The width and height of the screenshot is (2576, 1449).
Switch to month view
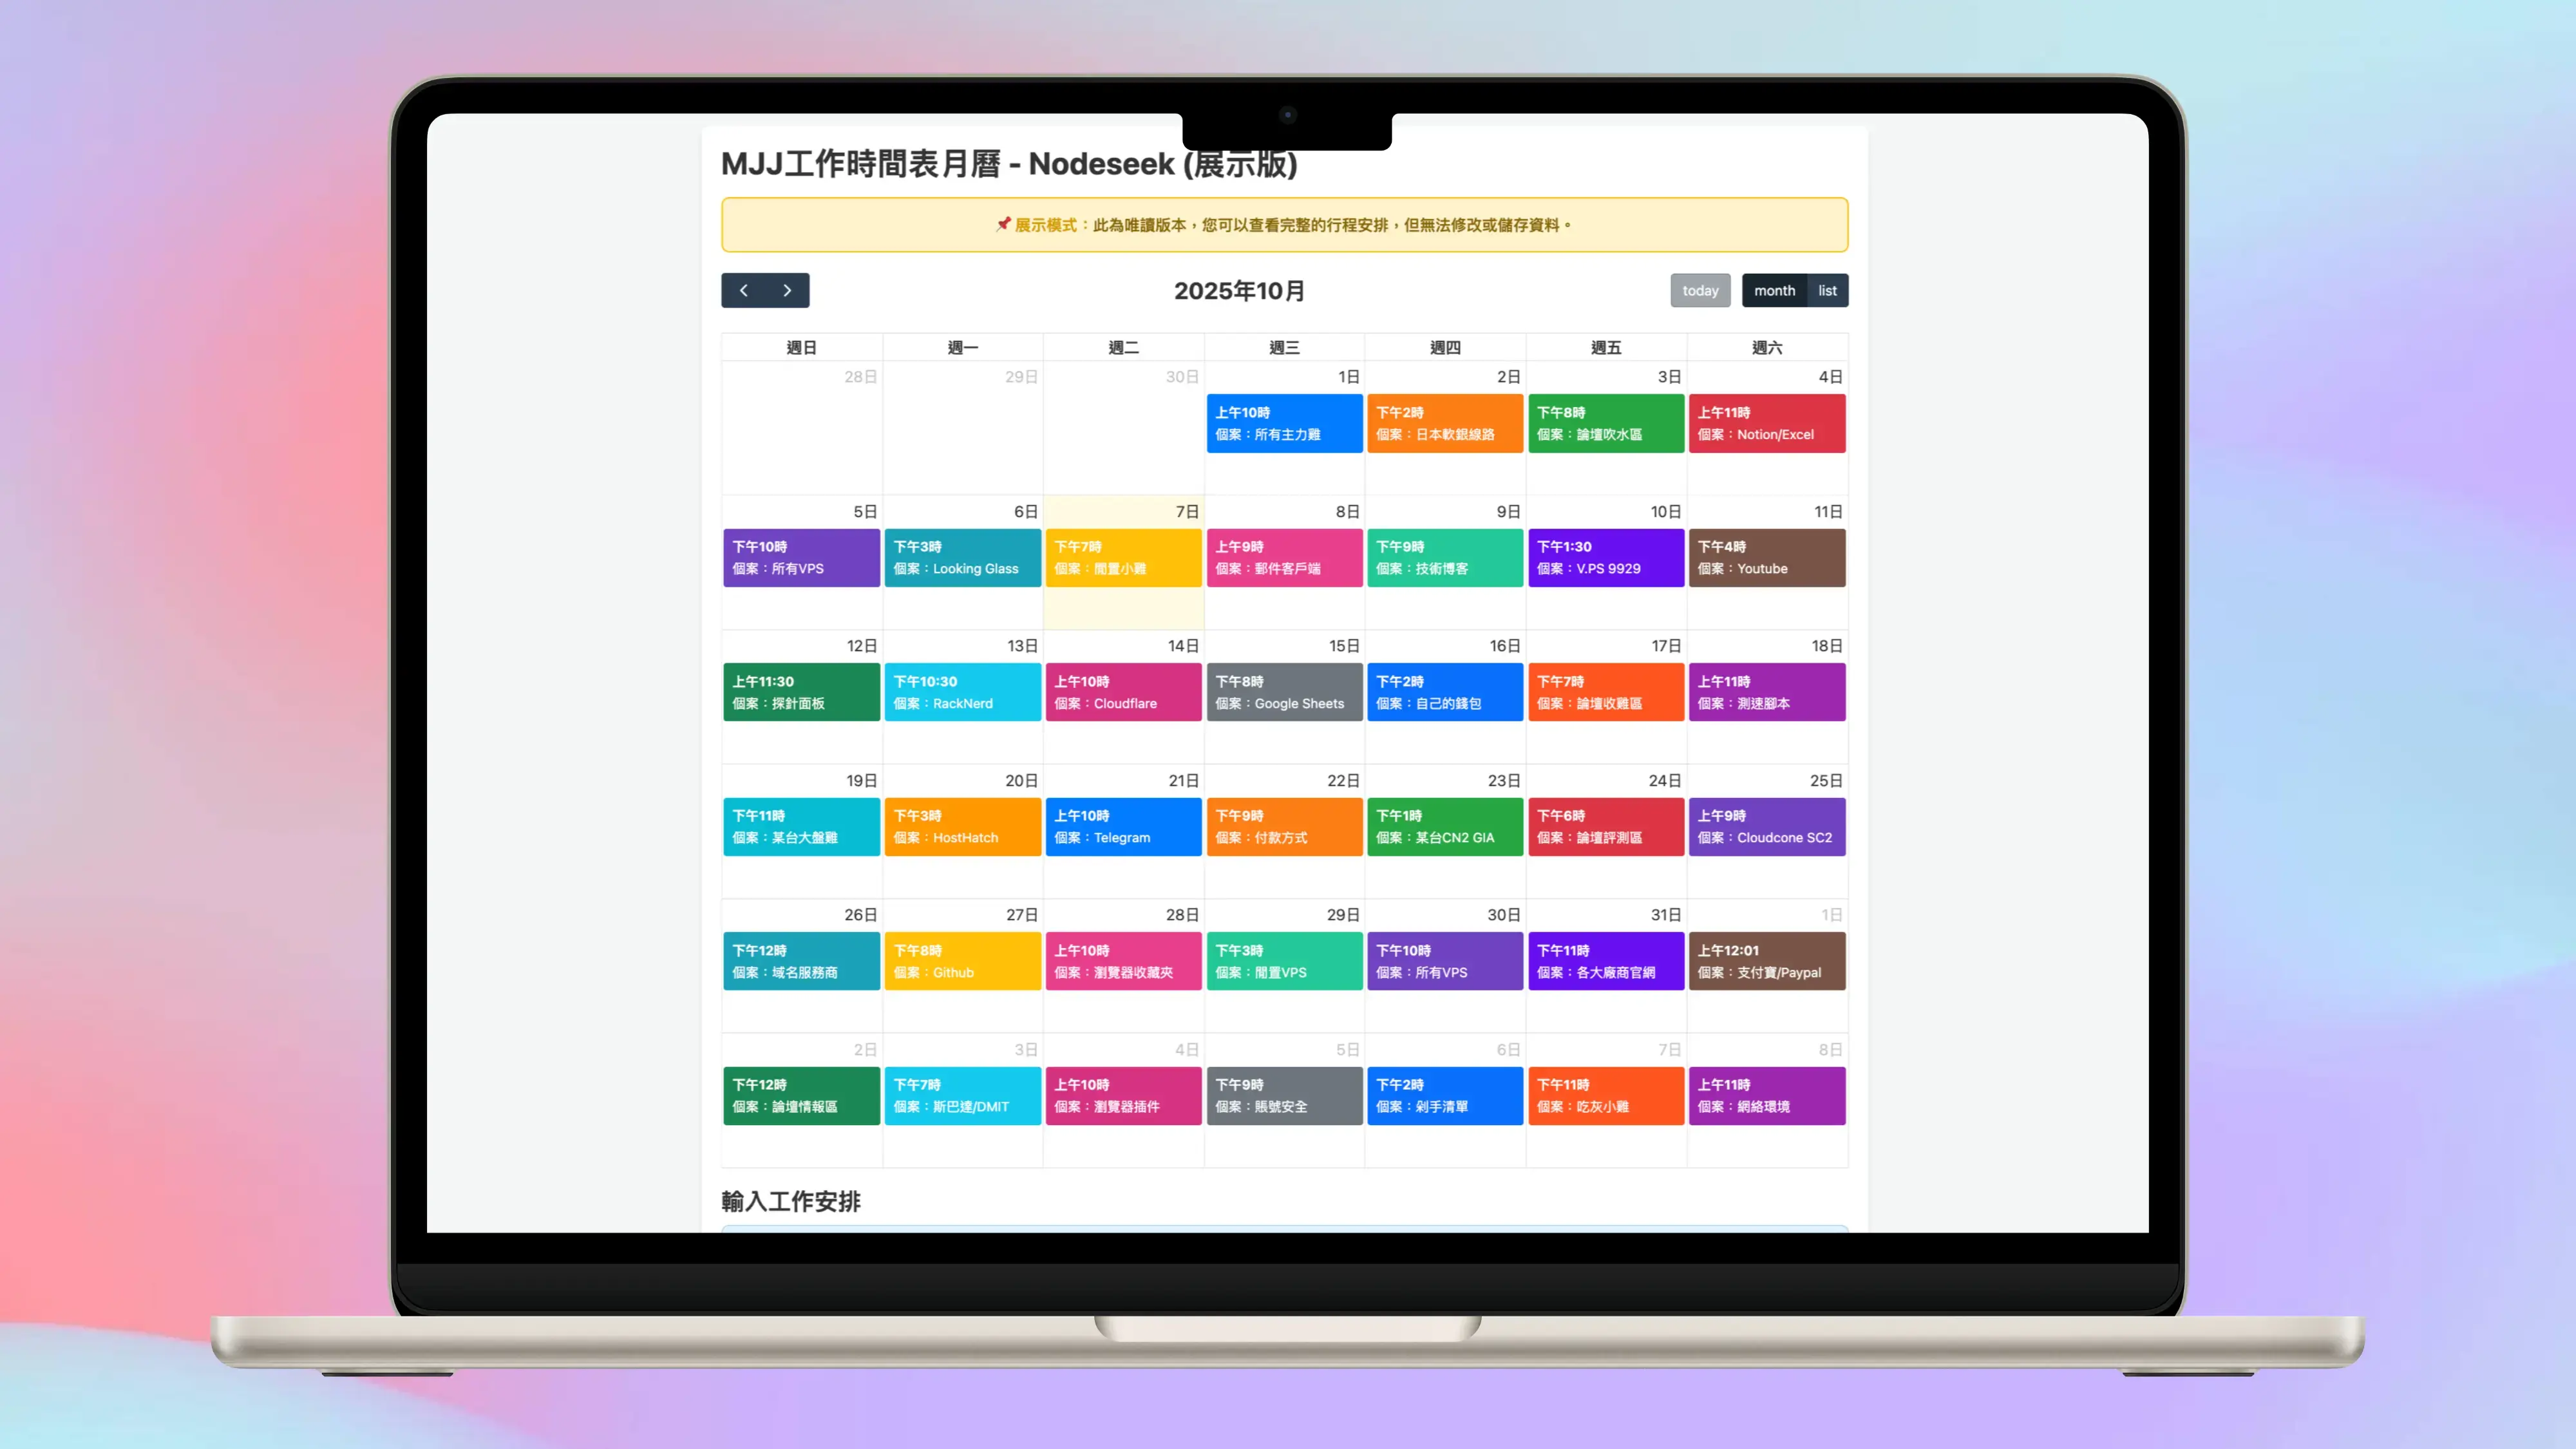(1774, 290)
